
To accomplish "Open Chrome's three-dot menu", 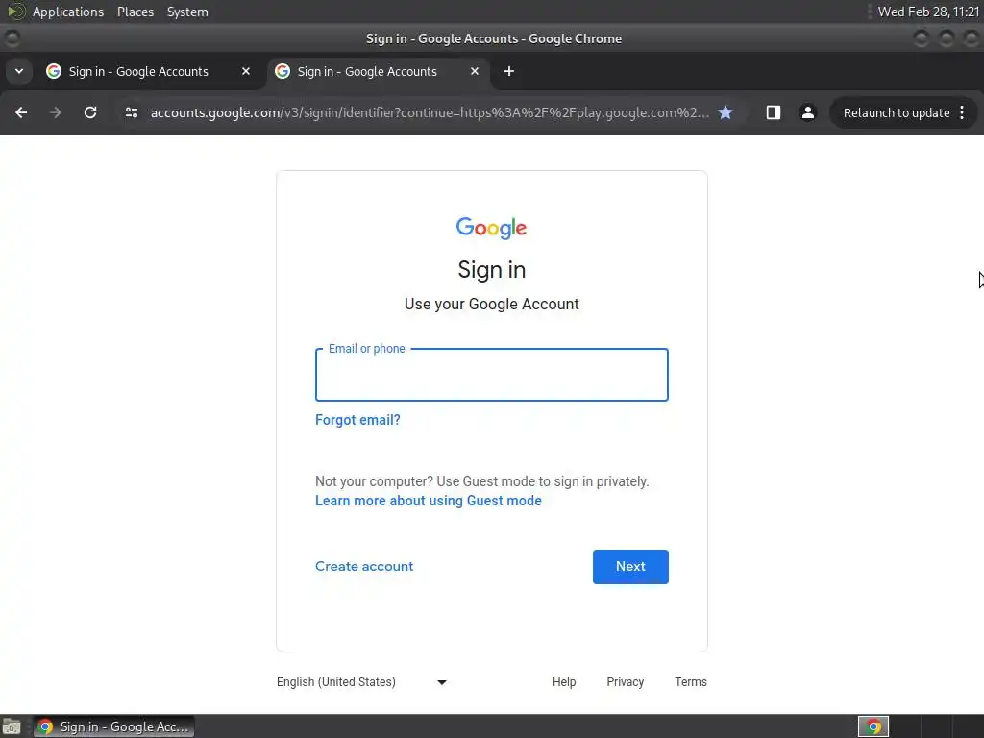I will tap(962, 112).
